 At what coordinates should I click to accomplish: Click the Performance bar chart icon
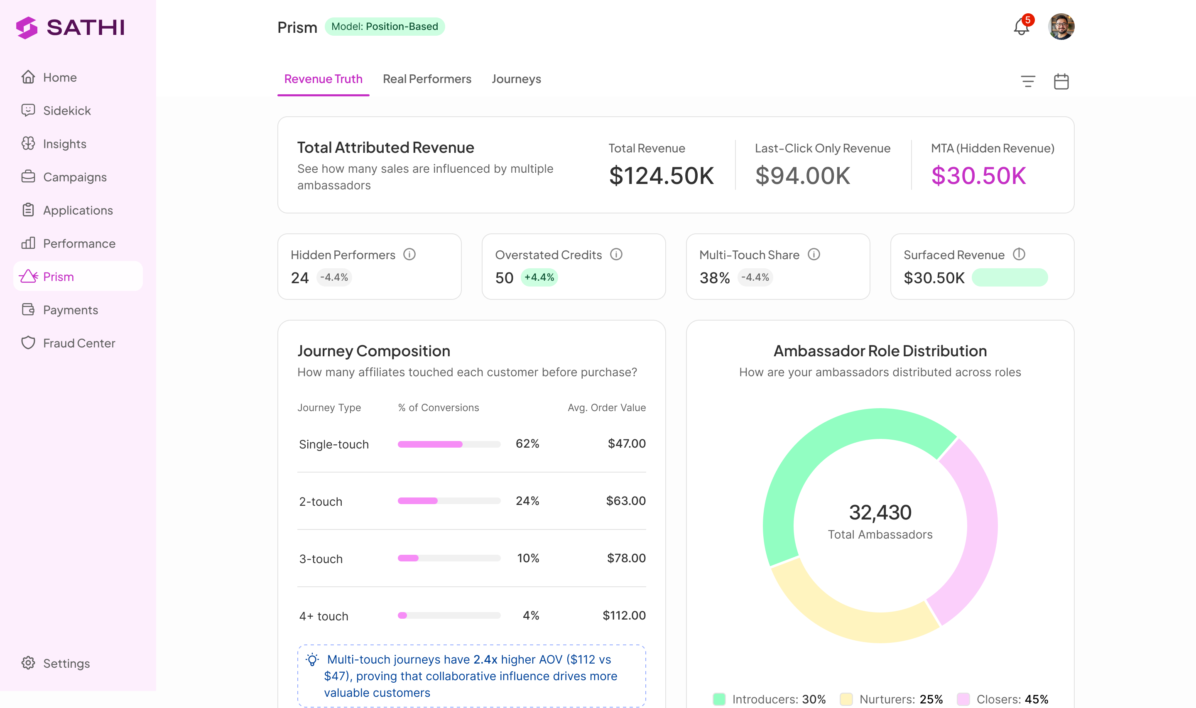click(x=28, y=243)
